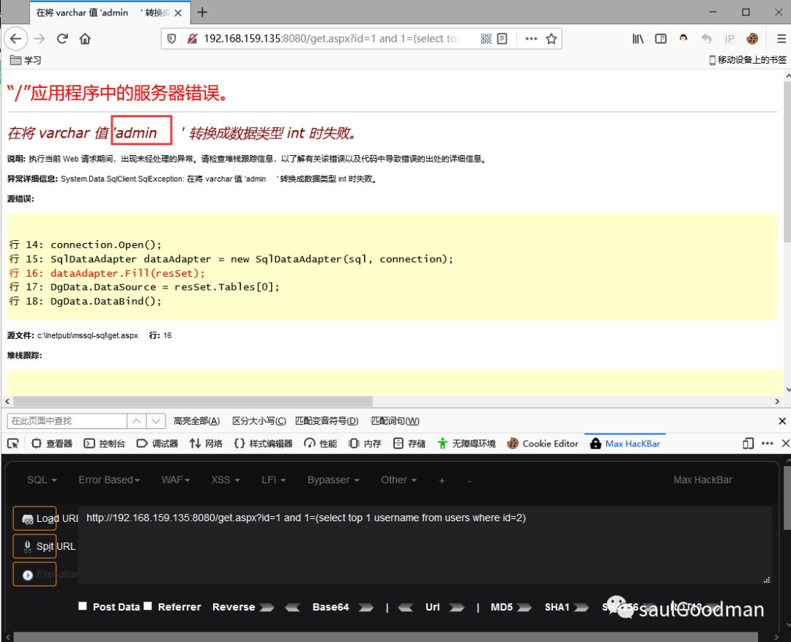Open the library bookshelf icon
Screen dimensions: 791x642
point(638,39)
